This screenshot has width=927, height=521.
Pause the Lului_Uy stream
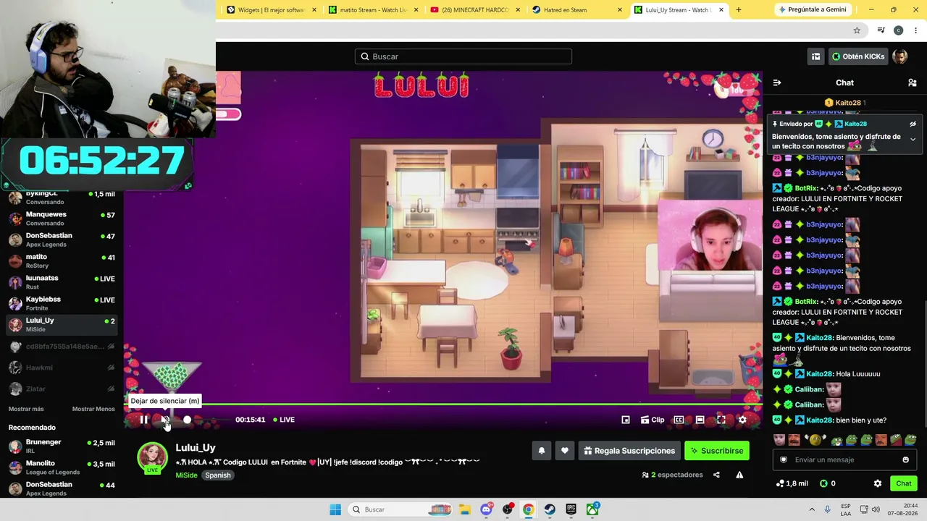coord(143,420)
